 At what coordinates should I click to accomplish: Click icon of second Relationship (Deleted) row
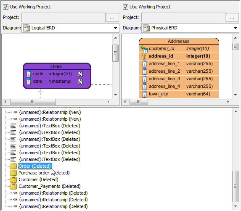click(x=13, y=200)
